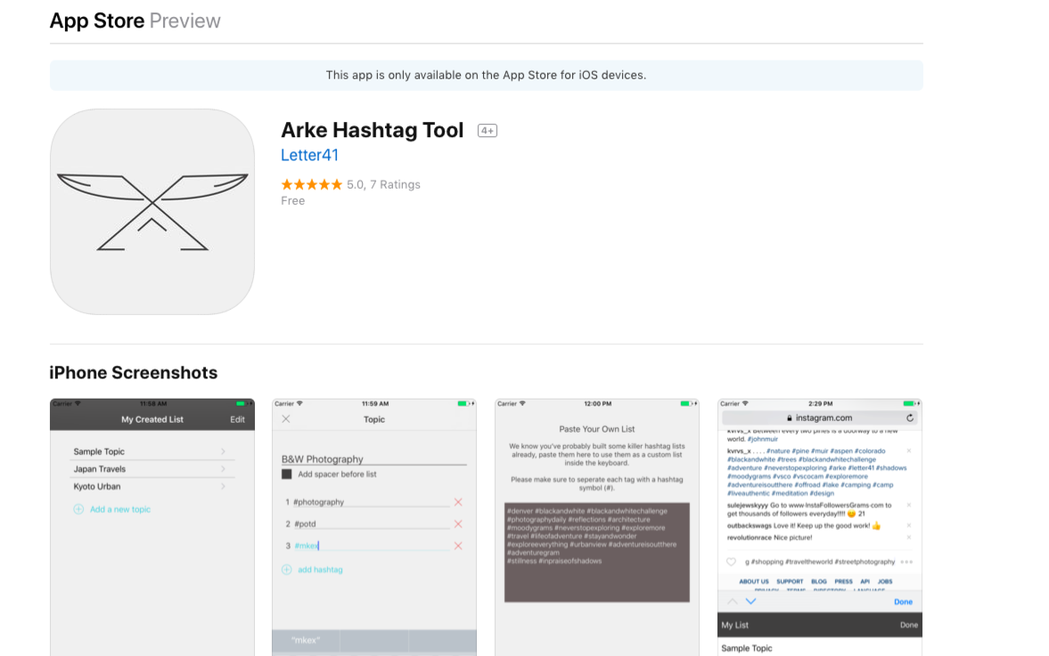Click the B&W Photography title field
This screenshot has height=656, width=1049.
pos(374,459)
